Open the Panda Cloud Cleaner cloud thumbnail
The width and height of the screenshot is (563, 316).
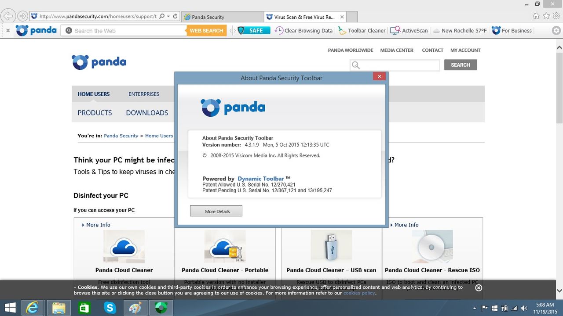[x=124, y=247]
